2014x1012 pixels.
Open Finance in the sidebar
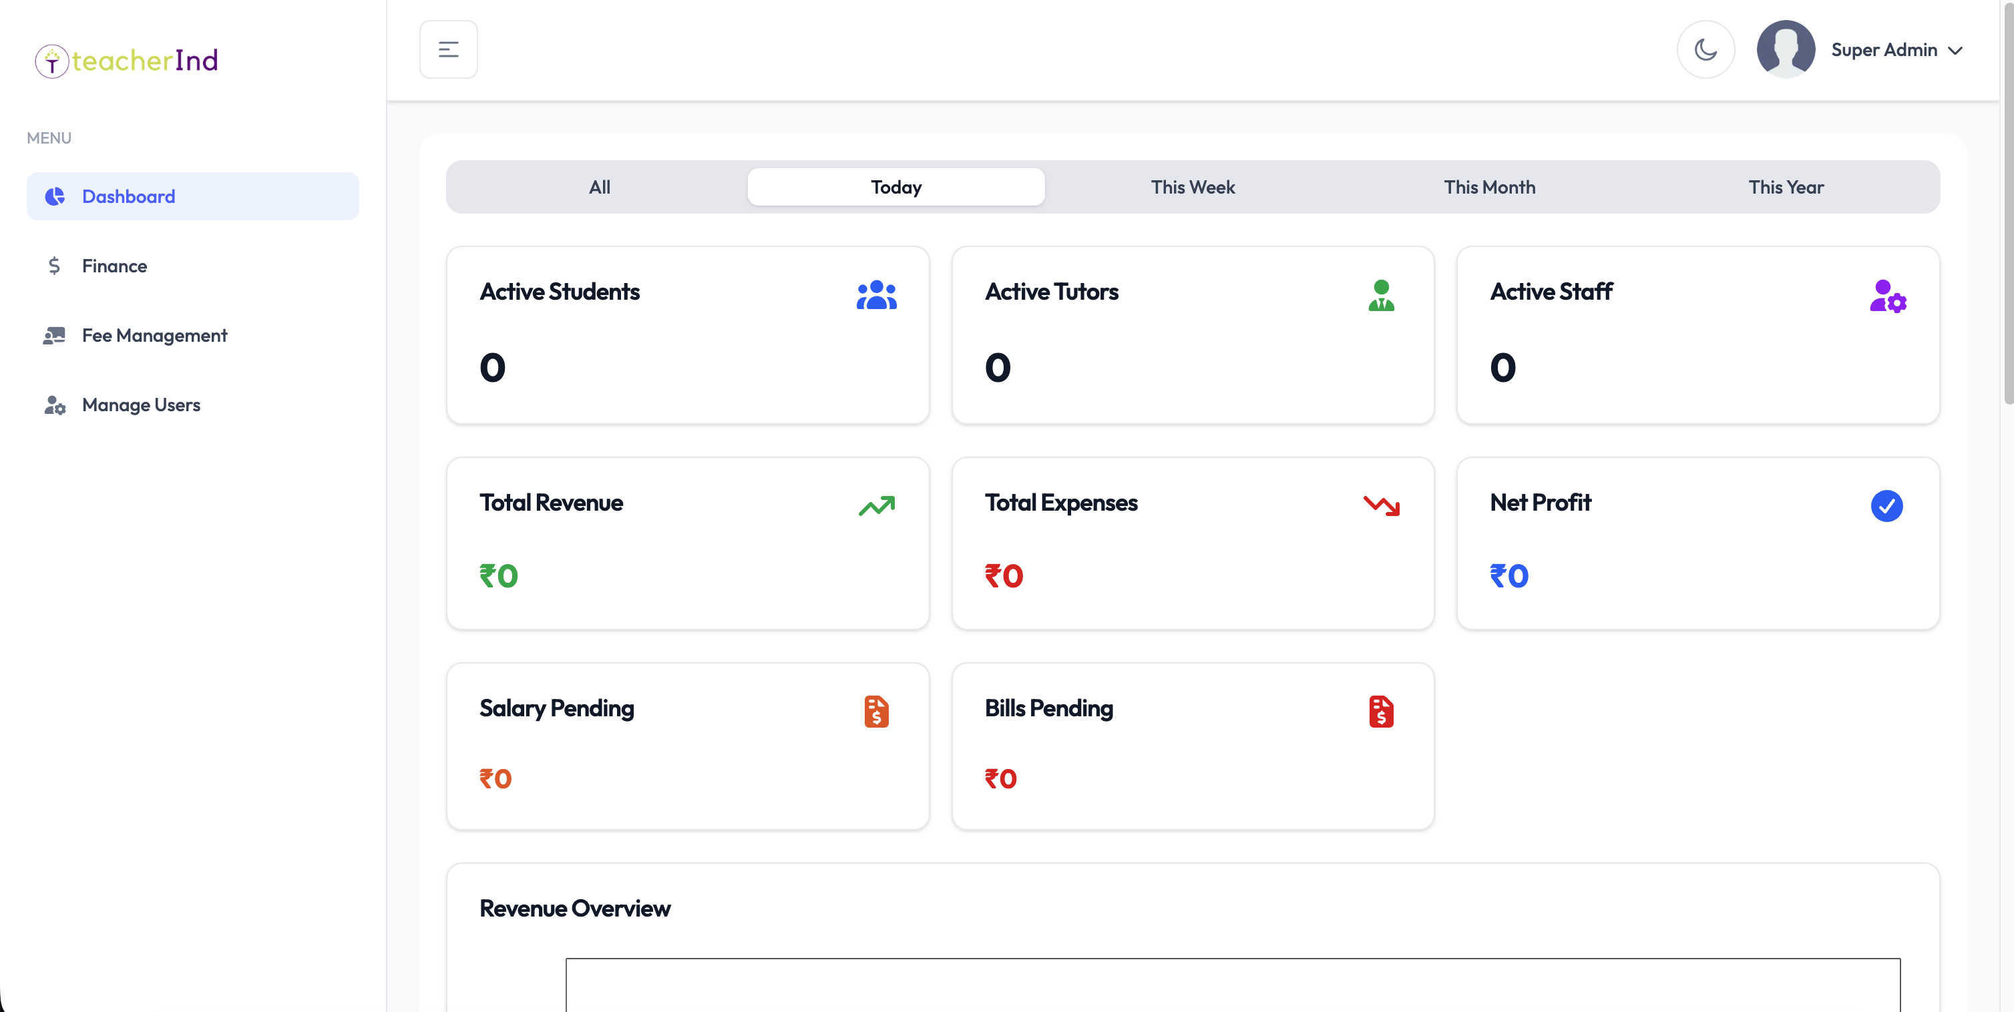[x=192, y=266]
